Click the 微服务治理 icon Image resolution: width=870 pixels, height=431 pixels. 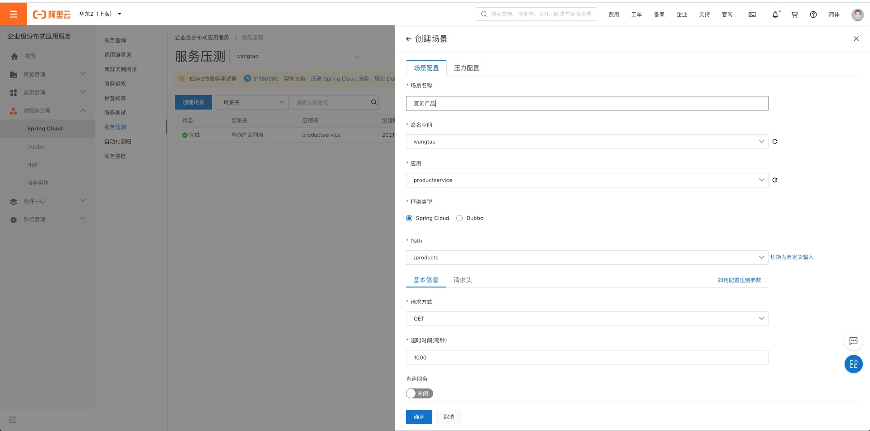14,111
